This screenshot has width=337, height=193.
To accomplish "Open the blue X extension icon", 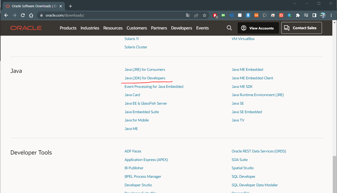I will point(231,15).
